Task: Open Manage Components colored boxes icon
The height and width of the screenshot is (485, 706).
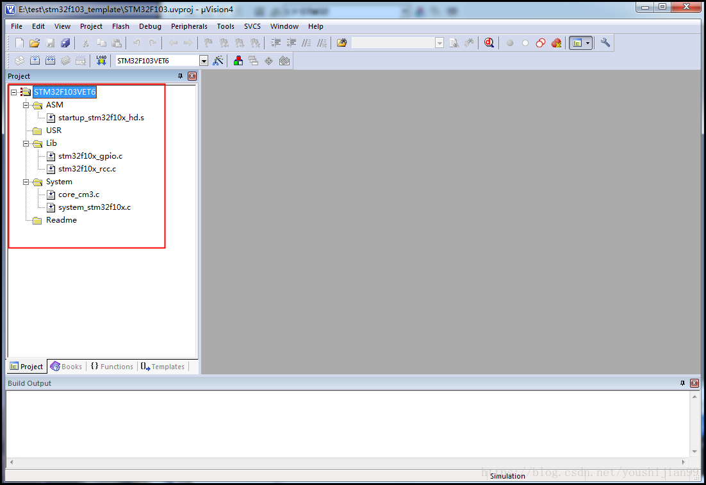Action: (x=238, y=61)
